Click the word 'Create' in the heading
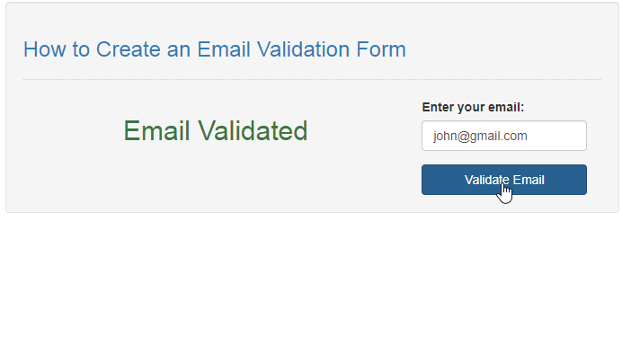 (x=129, y=49)
